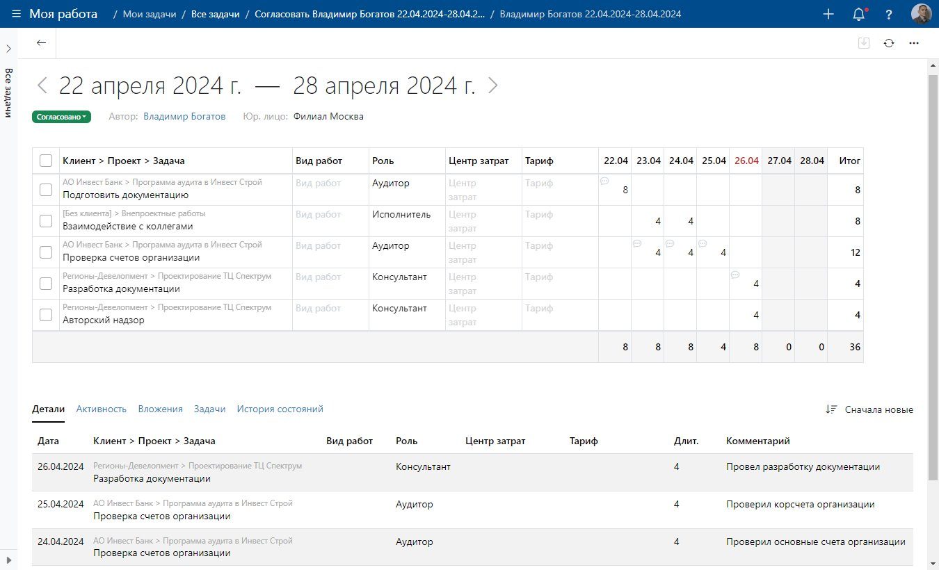Open Согласовать Владимир Богатов breadcrumb
Screen dimensions: 939x570
[x=370, y=14]
